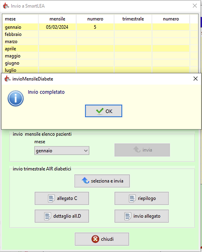The image size is (202, 252).
Task: Open dettaglio all.D report
Action: pos(62,216)
